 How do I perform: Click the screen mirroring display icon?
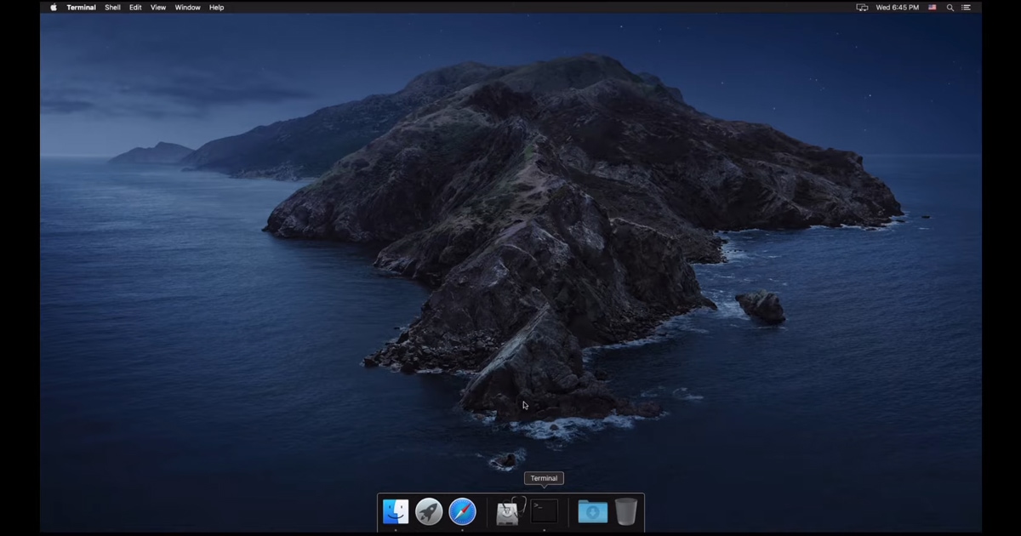coord(862,8)
